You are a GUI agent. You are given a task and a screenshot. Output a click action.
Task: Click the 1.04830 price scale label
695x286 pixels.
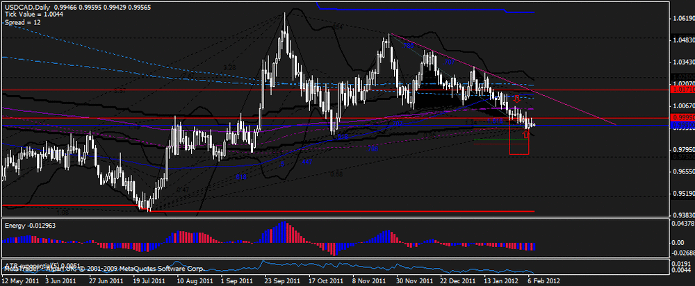[683, 40]
